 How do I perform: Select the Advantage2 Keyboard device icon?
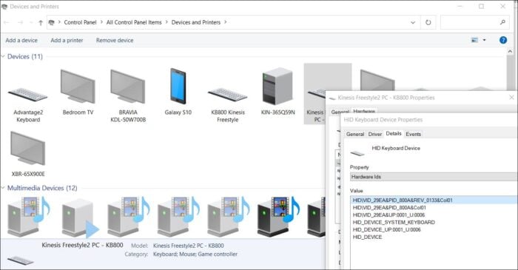28,95
